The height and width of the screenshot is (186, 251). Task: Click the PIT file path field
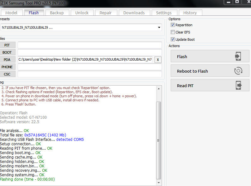click(90, 45)
